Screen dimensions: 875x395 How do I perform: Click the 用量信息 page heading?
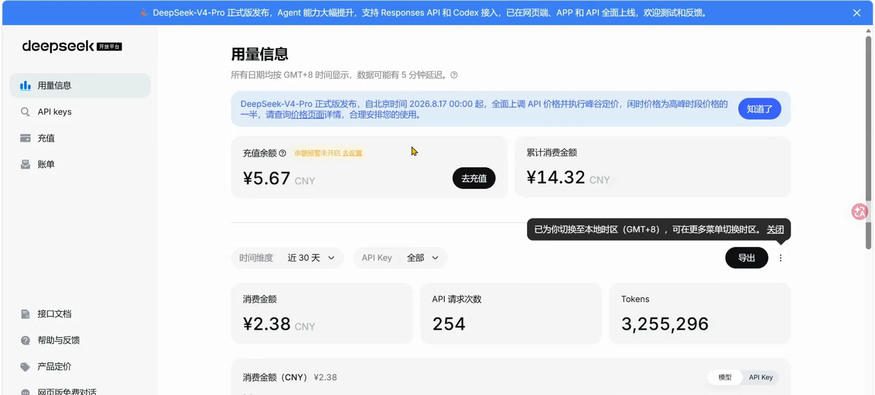coord(260,54)
